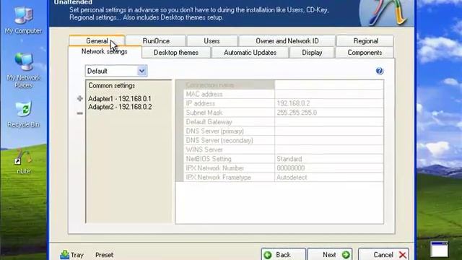The width and height of the screenshot is (462, 260).
Task: Click the Tray icon button
Action: pos(72,255)
